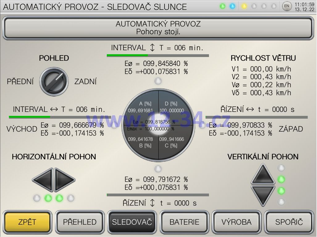Image resolution: width=317 pixels, height=237 pixels.
Task: Click the vertical INTERVAL progress bar at top
Action: tap(158, 55)
